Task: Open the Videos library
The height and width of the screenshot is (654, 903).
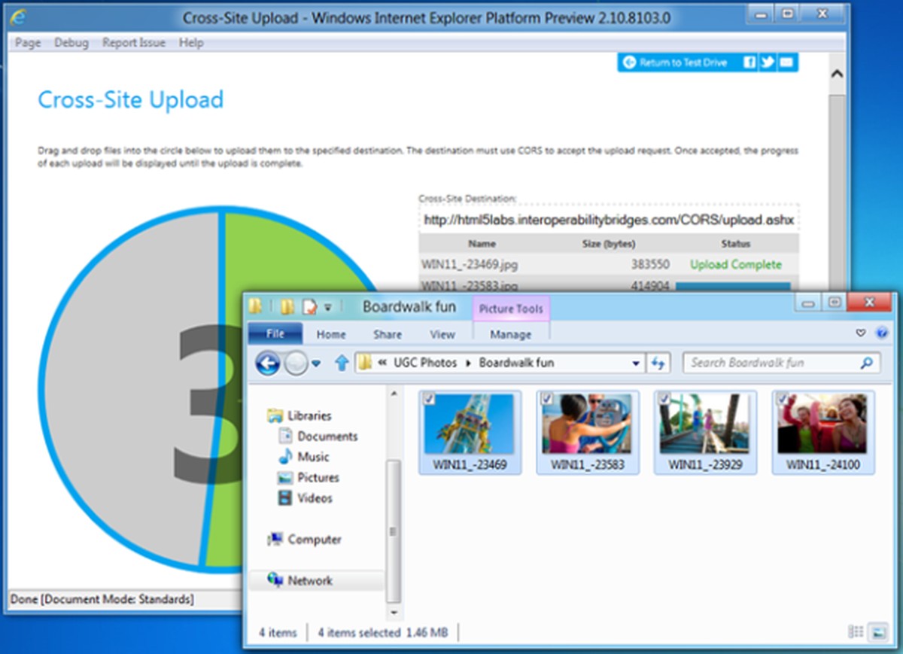Action: [x=314, y=497]
